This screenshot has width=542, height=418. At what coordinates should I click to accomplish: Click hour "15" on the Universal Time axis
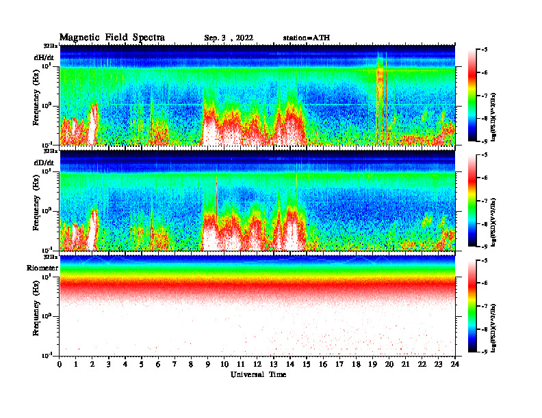[307, 365]
